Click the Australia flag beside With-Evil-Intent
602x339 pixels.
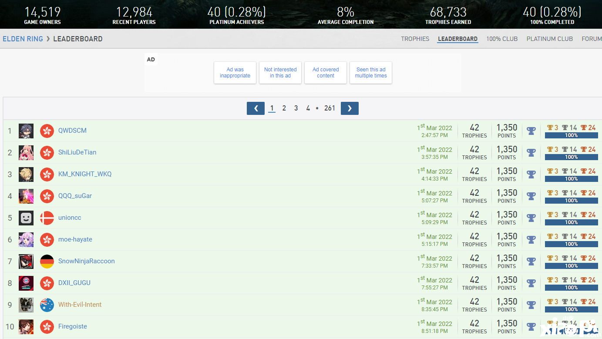pyautogui.click(x=47, y=305)
